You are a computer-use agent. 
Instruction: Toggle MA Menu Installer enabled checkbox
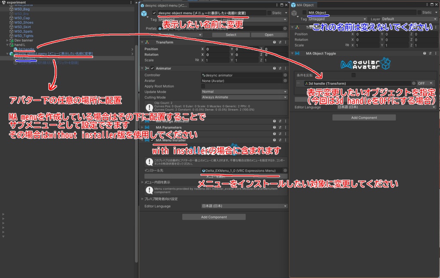tap(153, 140)
